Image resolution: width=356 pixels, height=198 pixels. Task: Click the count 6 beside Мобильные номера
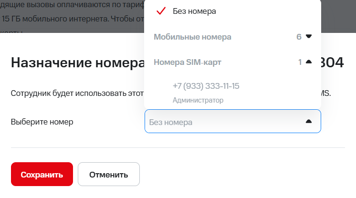coord(299,37)
